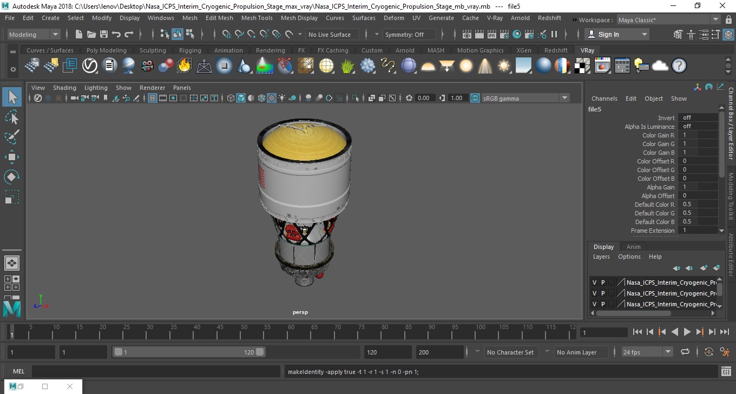Click the cloud shelf icon
This screenshot has height=394, width=736.
click(660, 66)
